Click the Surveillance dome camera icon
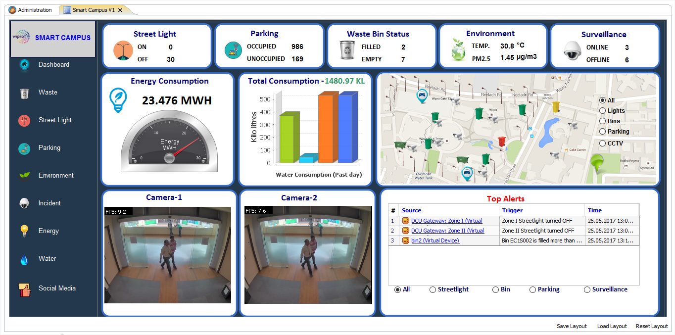This screenshot has height=335, width=675. (573, 50)
